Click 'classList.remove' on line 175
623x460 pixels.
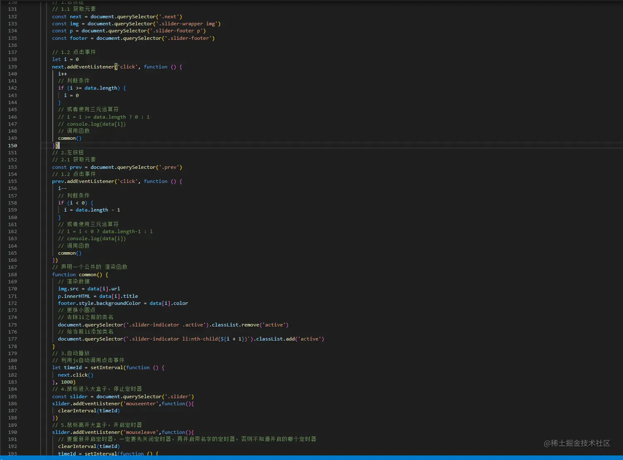click(x=235, y=325)
